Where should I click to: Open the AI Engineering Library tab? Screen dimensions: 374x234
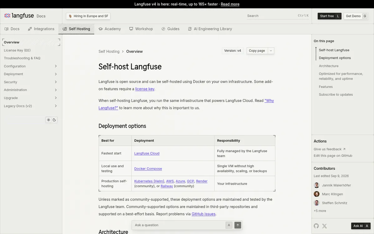coord(210,29)
